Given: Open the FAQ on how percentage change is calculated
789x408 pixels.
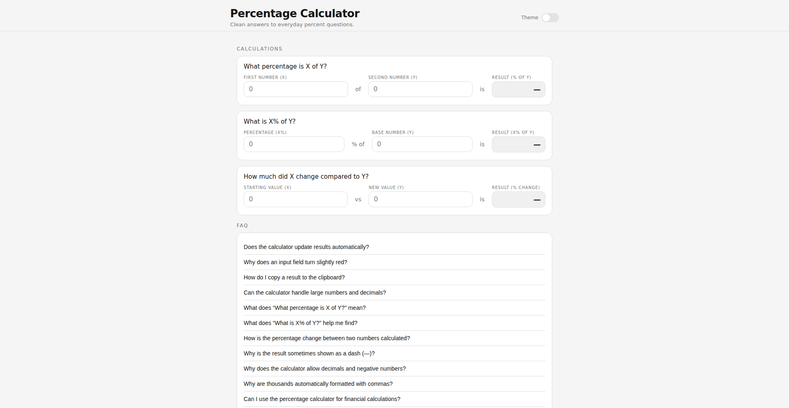Looking at the screenshot, I should click(327, 338).
